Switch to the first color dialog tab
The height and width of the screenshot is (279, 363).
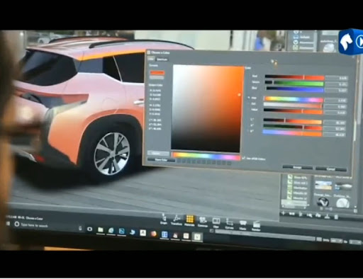point(150,59)
